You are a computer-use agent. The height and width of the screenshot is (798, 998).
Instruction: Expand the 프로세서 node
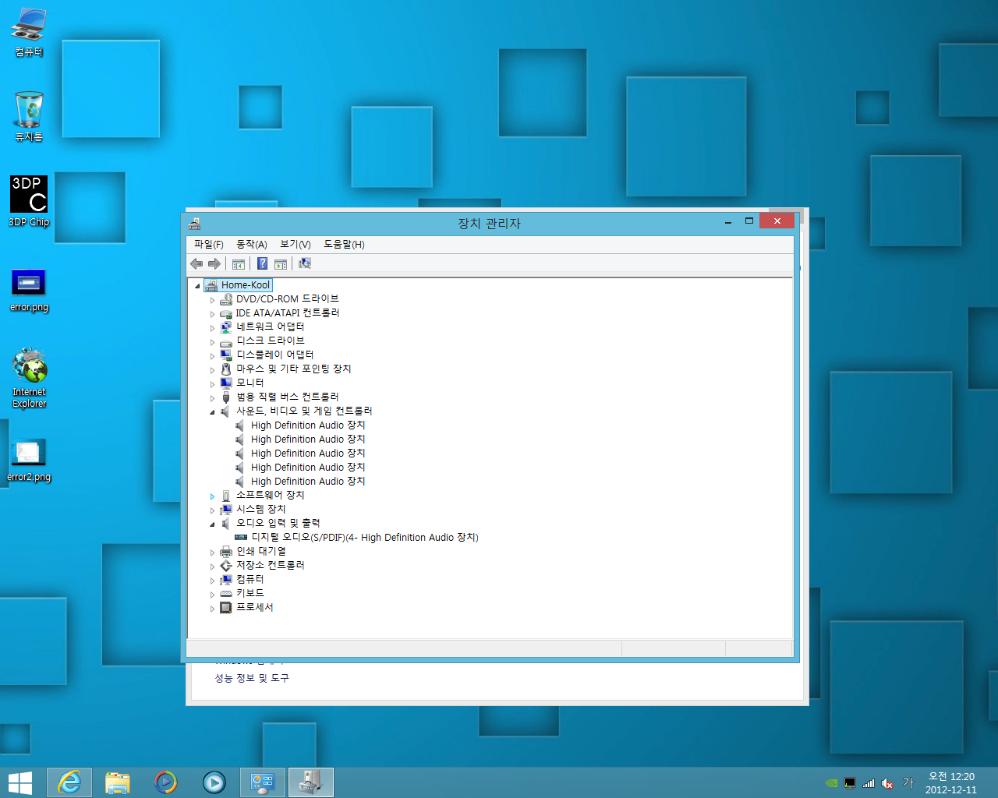click(212, 609)
